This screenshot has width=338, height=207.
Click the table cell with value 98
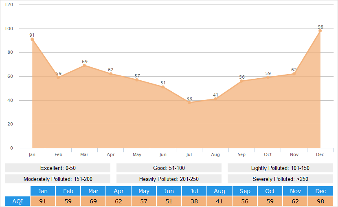pos(320,201)
